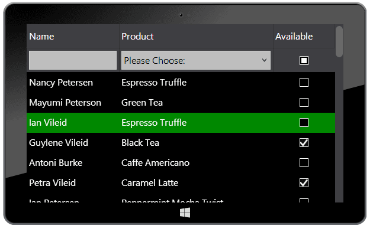Open the 'Please Choose:' product dropdown
The width and height of the screenshot is (373, 232).
click(x=196, y=60)
